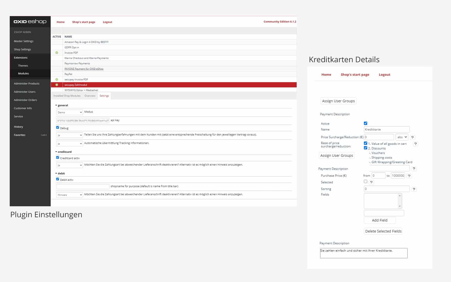
Task: Click help icon next to Selected checkbox
Action: [x=371, y=182]
